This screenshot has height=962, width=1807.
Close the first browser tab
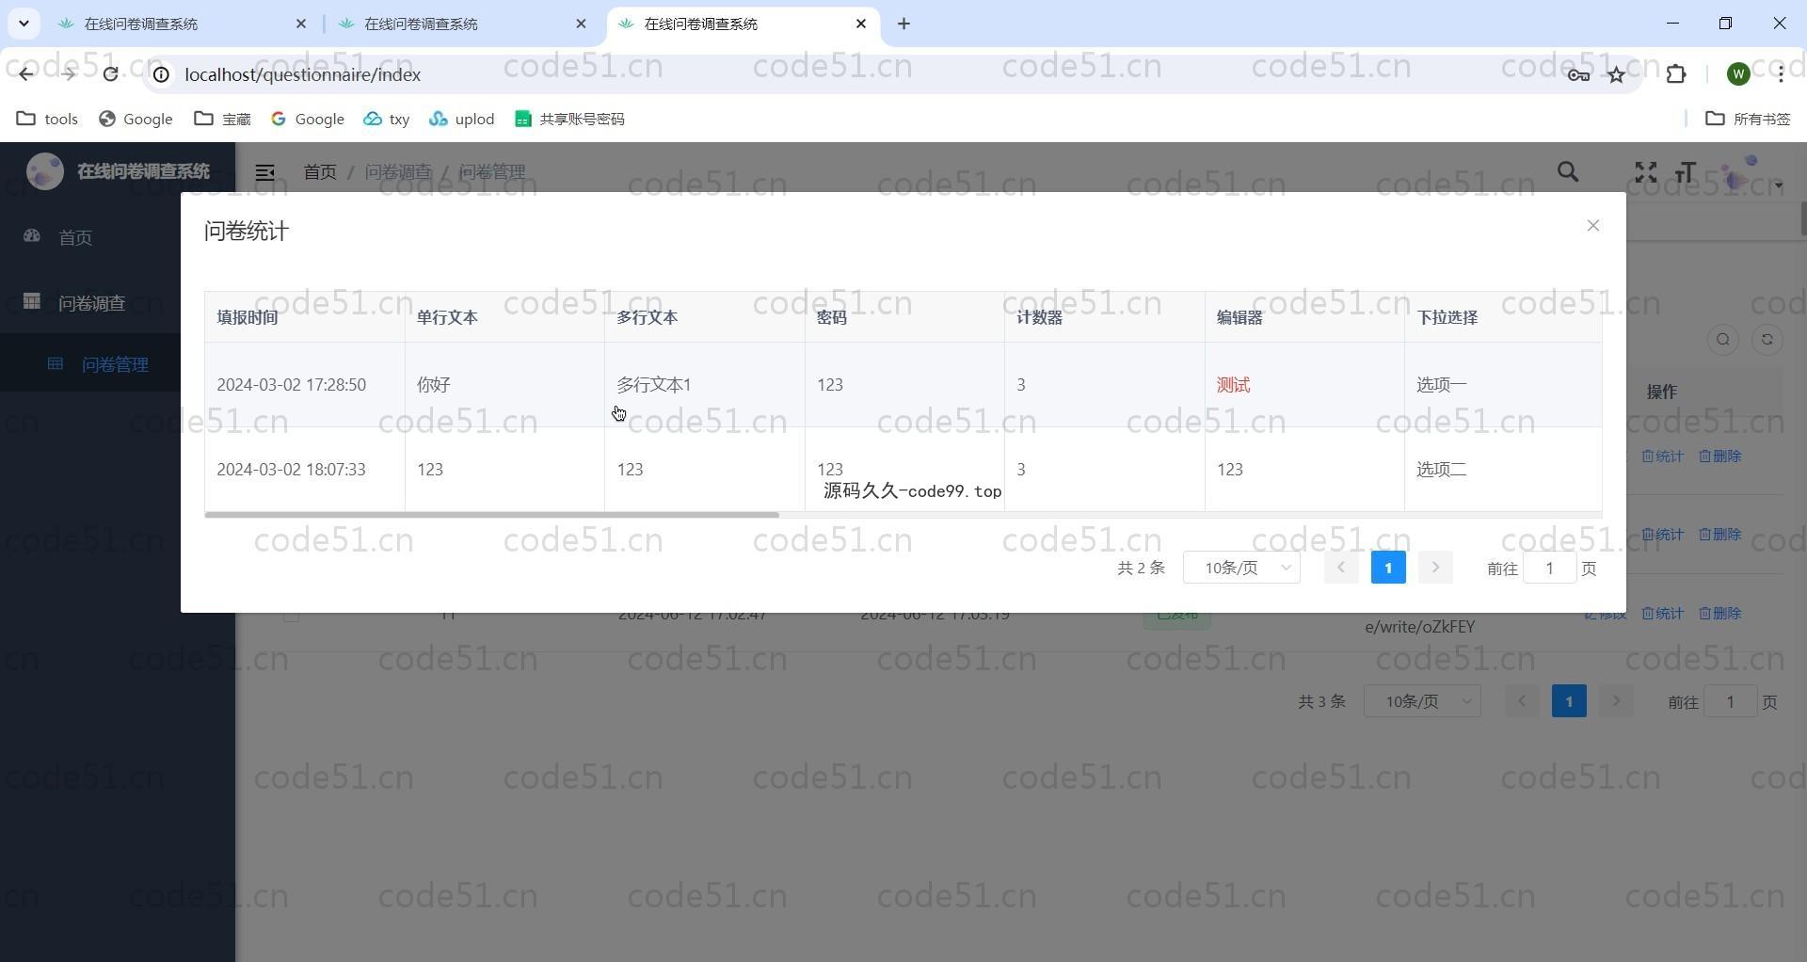301,24
